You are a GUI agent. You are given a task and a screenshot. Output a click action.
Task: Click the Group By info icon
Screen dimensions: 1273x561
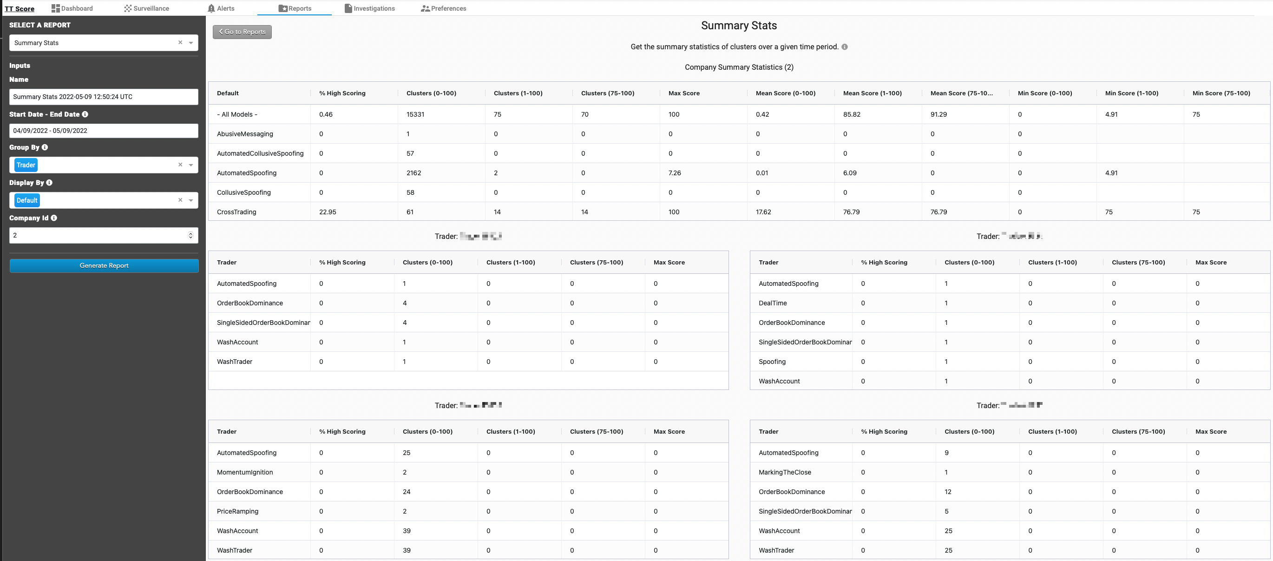tap(45, 147)
